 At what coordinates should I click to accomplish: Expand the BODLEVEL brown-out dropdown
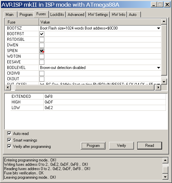[158, 68]
